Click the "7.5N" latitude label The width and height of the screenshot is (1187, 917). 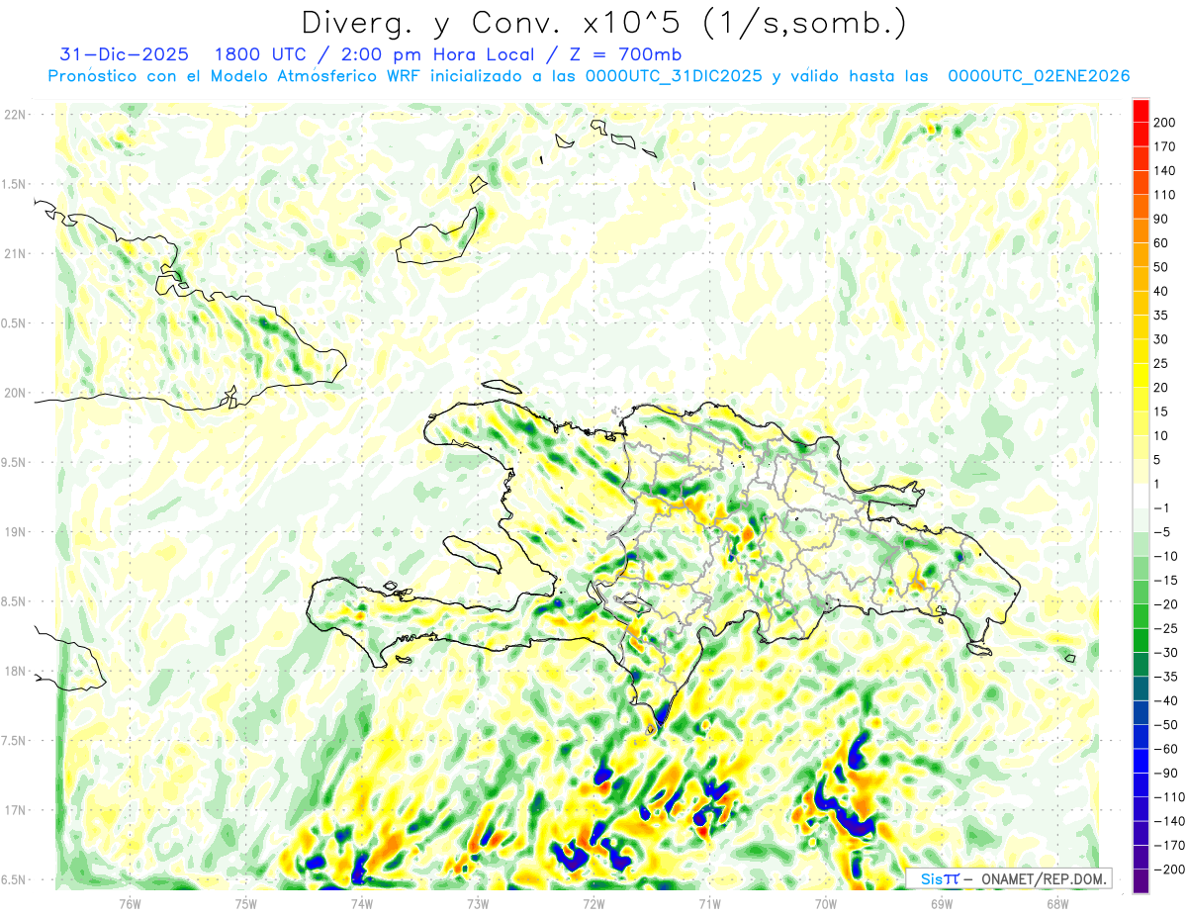(x=14, y=741)
